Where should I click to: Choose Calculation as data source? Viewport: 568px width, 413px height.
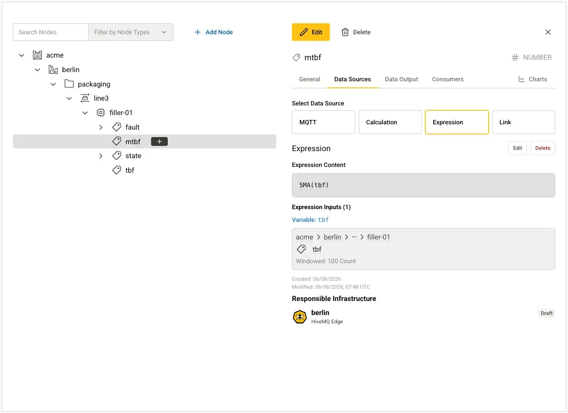point(390,122)
